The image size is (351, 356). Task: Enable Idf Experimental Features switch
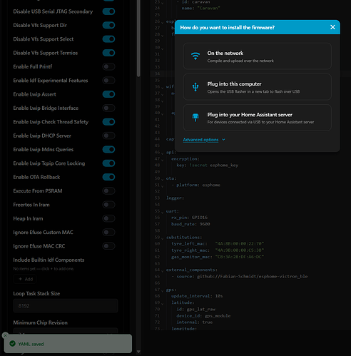click(x=108, y=81)
